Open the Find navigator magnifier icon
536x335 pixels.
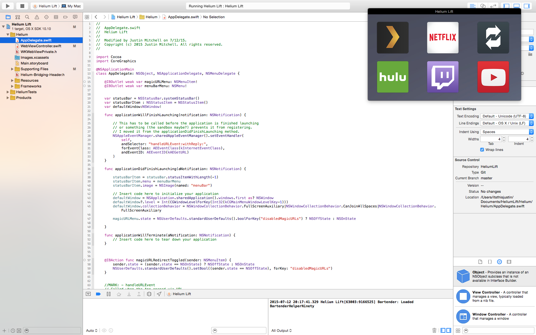point(27,17)
